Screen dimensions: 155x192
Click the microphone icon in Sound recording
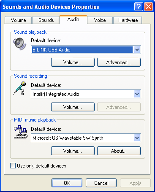[x=20, y=88]
